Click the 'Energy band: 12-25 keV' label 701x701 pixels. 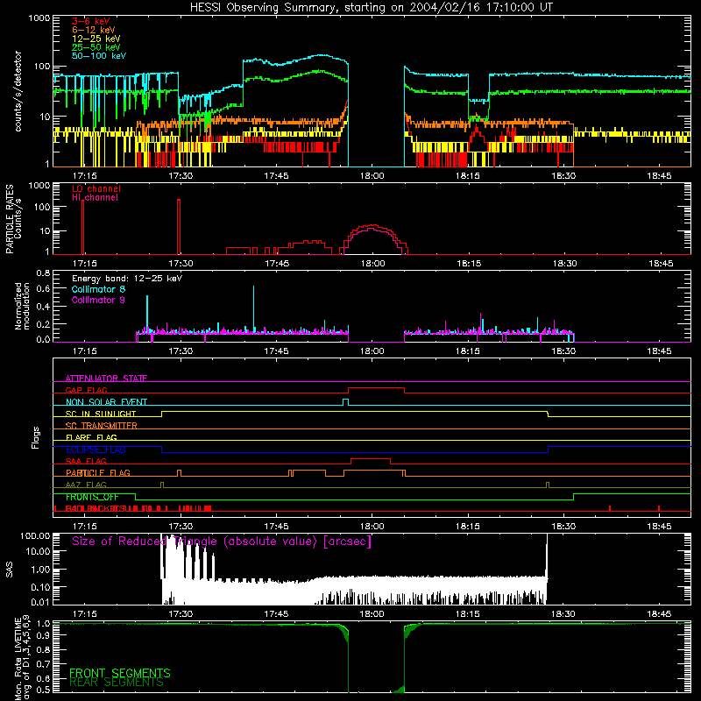(127, 279)
